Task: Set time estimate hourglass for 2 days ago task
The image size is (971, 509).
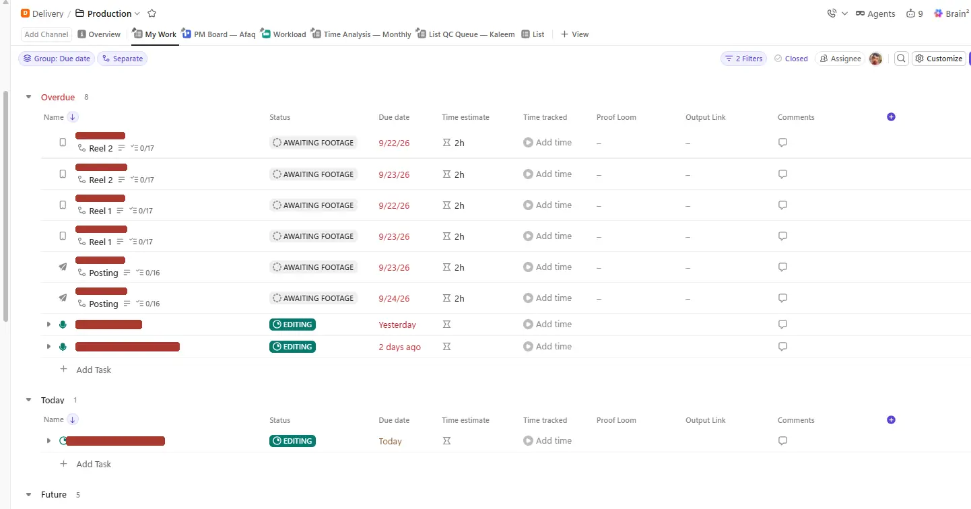Action: (x=446, y=347)
